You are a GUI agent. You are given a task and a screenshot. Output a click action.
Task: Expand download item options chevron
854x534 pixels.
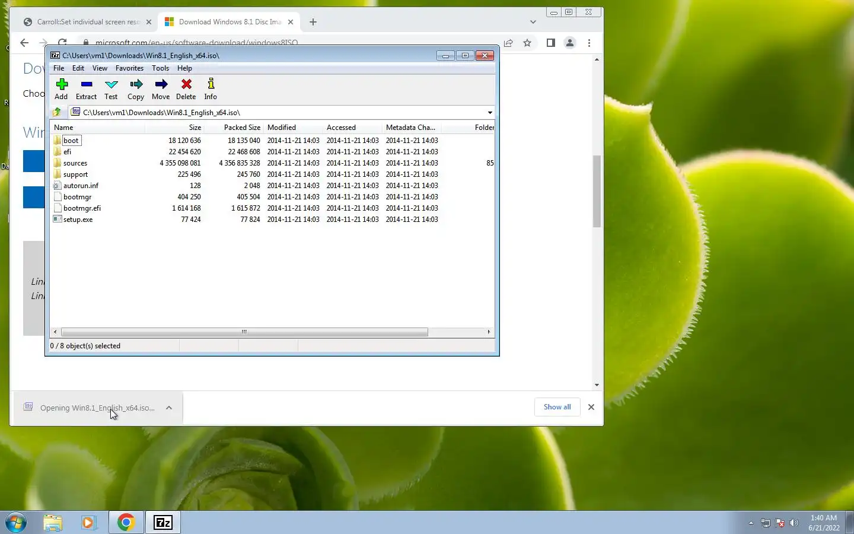point(169,408)
